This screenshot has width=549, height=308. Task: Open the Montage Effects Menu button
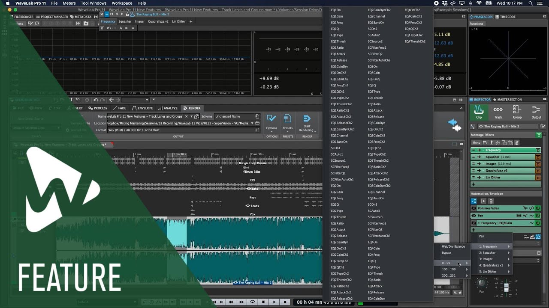click(477, 143)
